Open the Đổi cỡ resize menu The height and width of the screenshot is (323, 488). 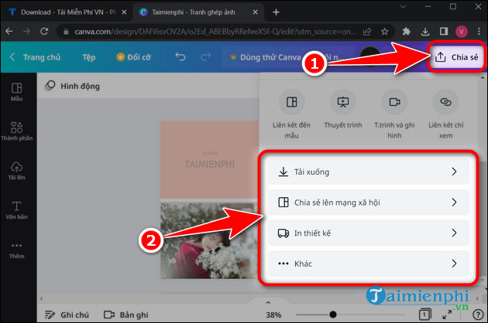[134, 57]
